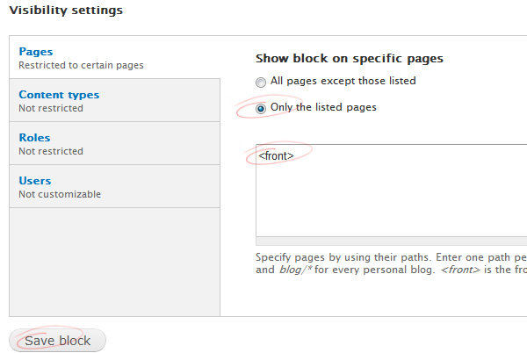Image resolution: width=527 pixels, height=353 pixels.
Task: Click the 'Only the listed pages' label text
Action: tap(323, 107)
